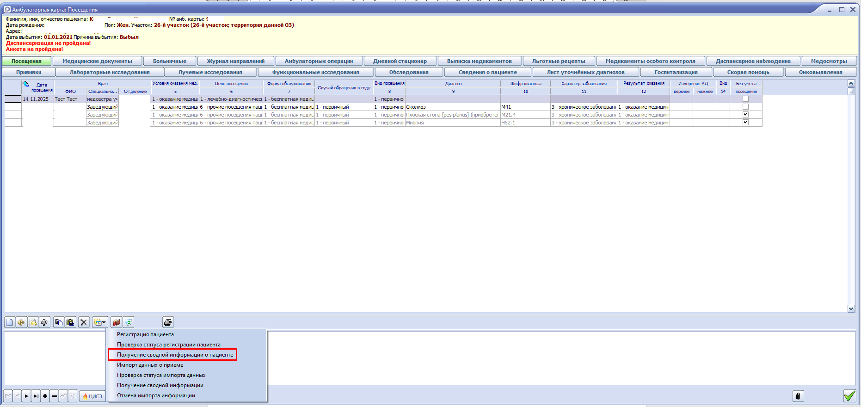Uncheck 'Без учета посещения' for Миопия row
861x407 pixels.
click(x=745, y=123)
